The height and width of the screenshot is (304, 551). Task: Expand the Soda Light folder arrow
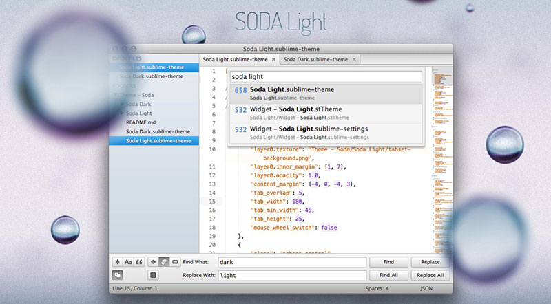[123, 113]
